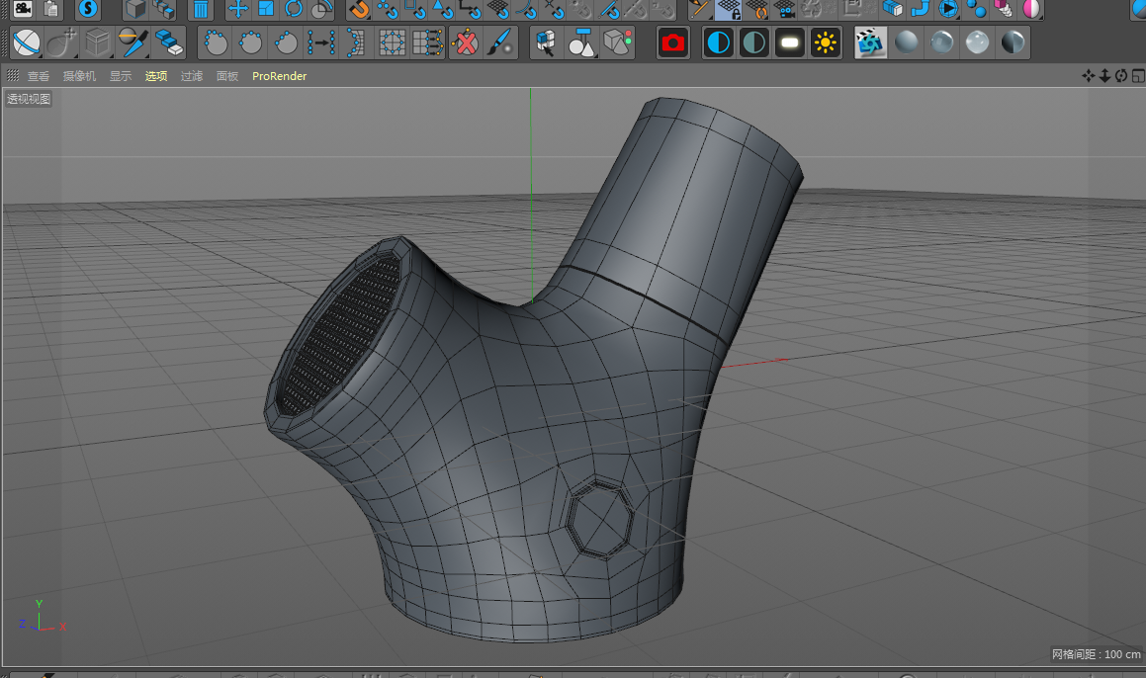
Task: Click the XYZ axis gizmo in viewport corner
Action: click(42, 616)
